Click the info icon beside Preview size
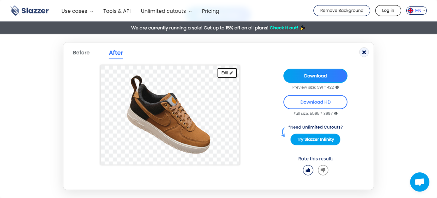 pyautogui.click(x=337, y=87)
